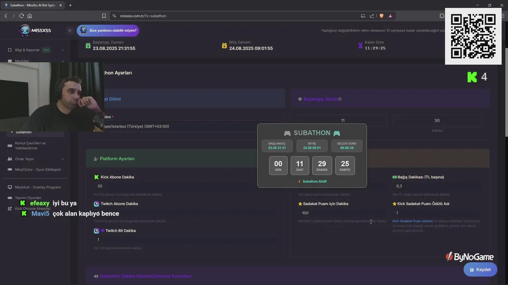Click the Başlangıç Zamanı calendar icon

88,46
